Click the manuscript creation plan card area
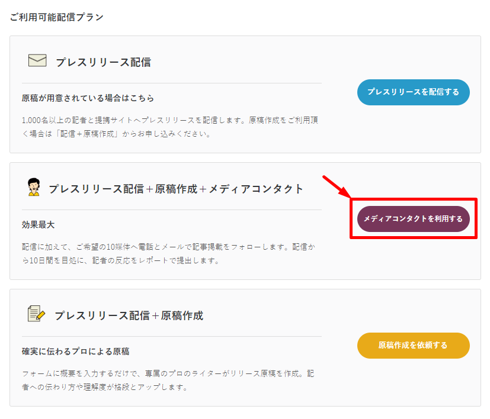The height and width of the screenshot is (419, 490). (x=245, y=347)
